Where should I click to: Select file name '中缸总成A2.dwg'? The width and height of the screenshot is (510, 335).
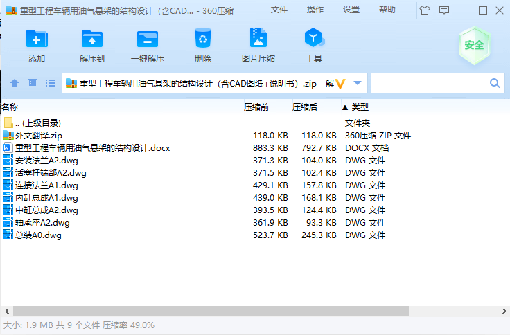point(46,210)
